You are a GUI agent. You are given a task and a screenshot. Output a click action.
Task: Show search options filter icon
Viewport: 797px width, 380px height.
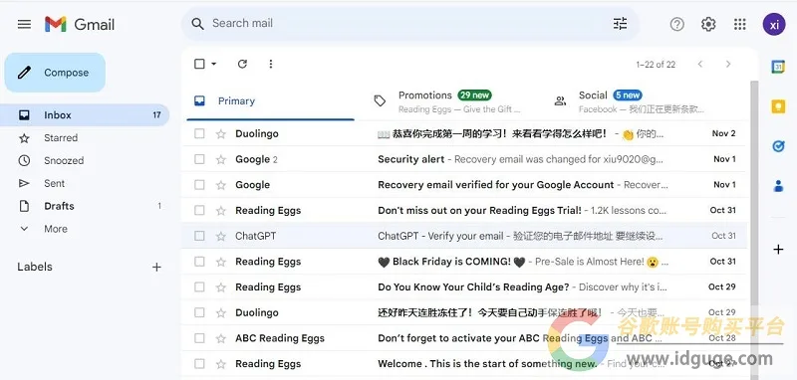[x=620, y=23]
